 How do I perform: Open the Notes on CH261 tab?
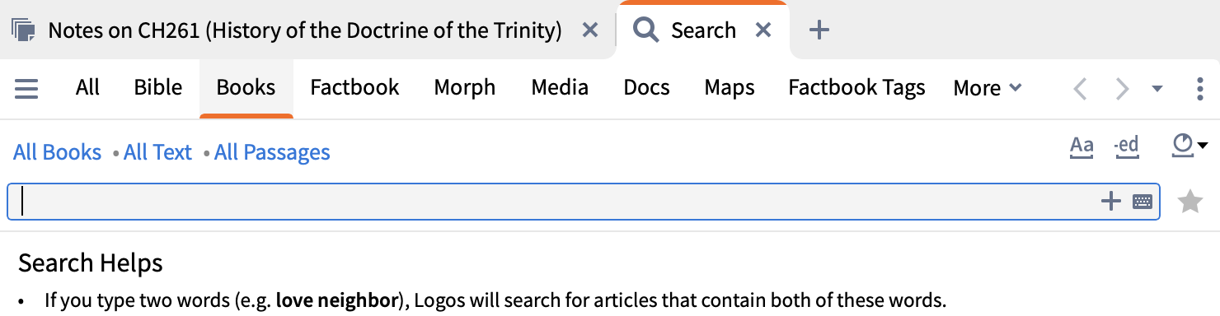pos(305,31)
